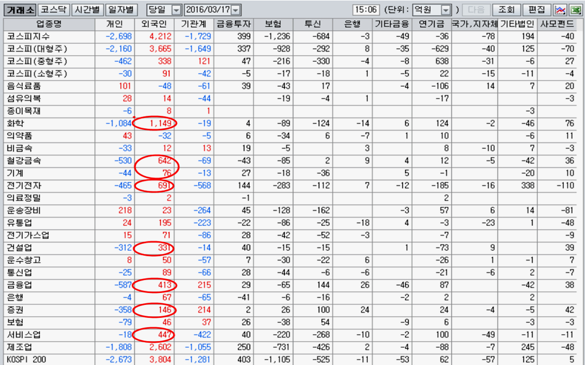Switch to the 코스닥 tab
Viewport: 585px width, 365px height.
coord(55,10)
